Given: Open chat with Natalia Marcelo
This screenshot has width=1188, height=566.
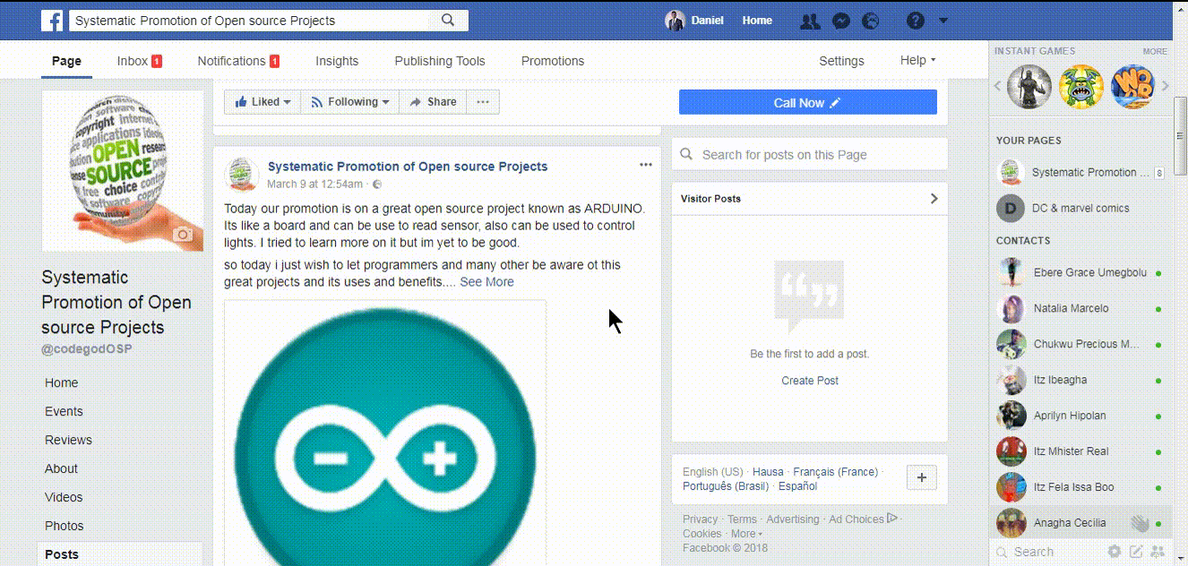Looking at the screenshot, I should point(1080,308).
